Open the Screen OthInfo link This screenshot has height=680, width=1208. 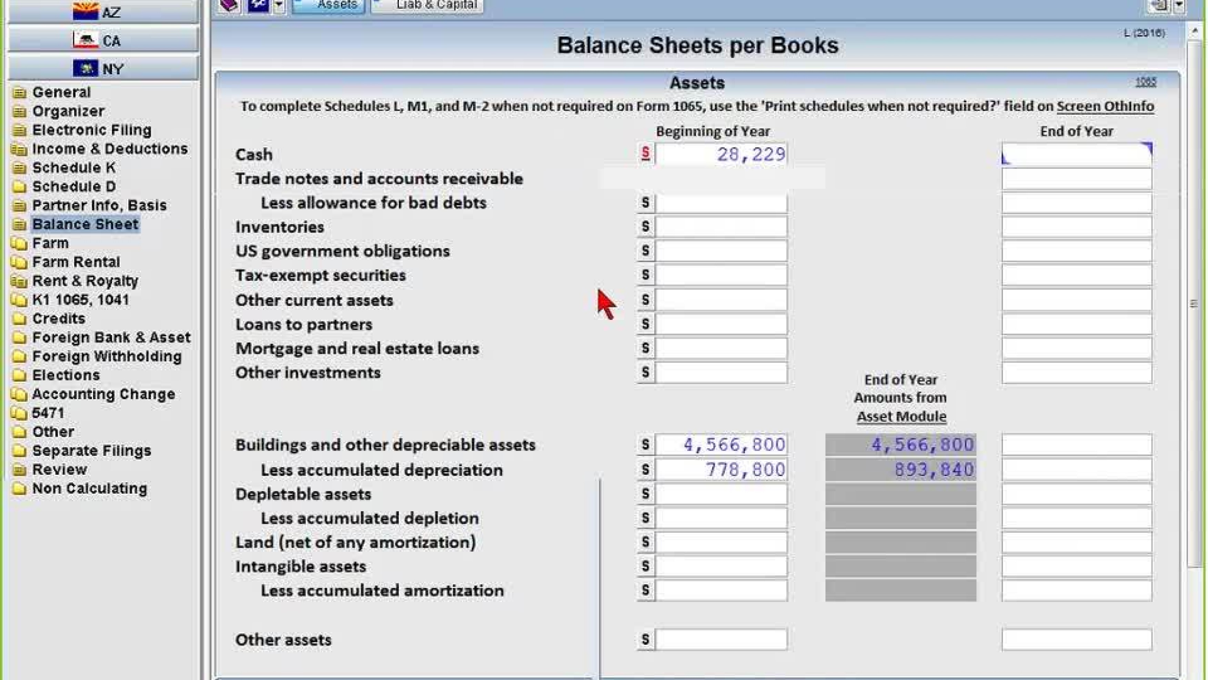pyautogui.click(x=1105, y=107)
